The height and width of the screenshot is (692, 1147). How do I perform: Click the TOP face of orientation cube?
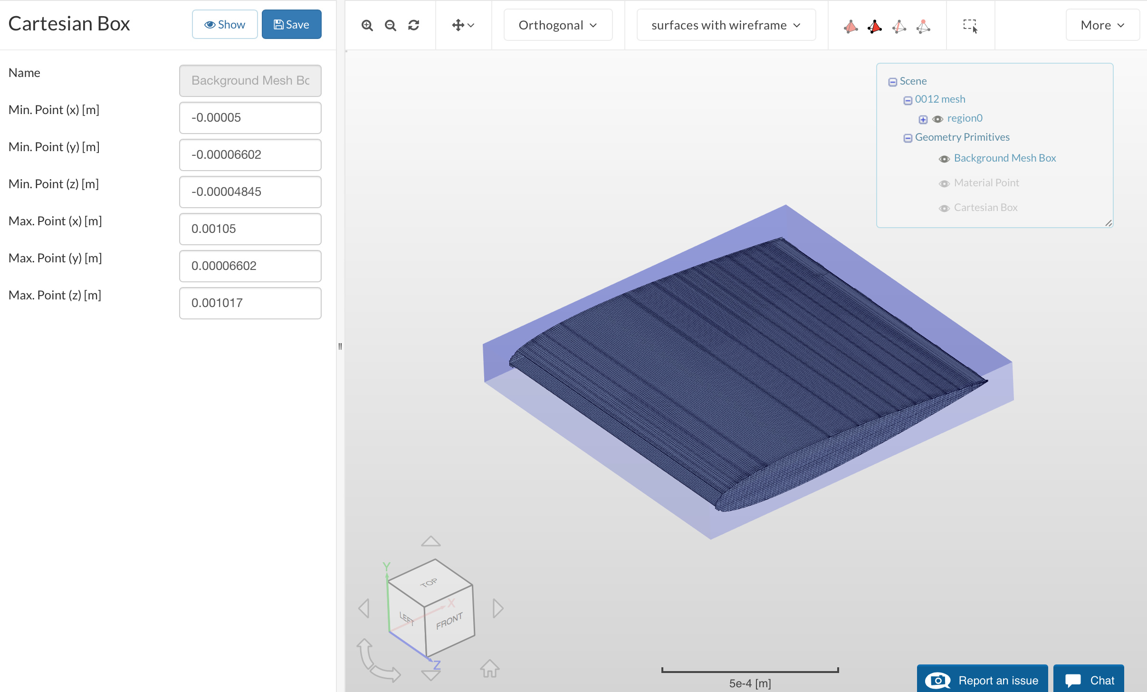[429, 582]
